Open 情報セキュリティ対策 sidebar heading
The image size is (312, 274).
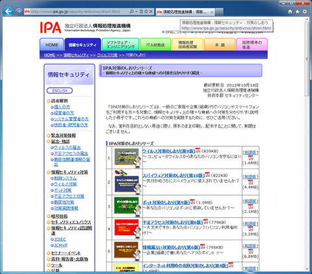point(70,172)
